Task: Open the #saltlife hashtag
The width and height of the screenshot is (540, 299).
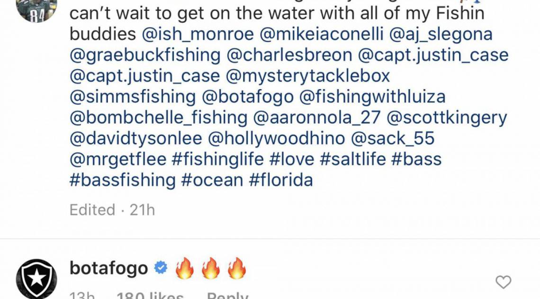Action: (353, 159)
